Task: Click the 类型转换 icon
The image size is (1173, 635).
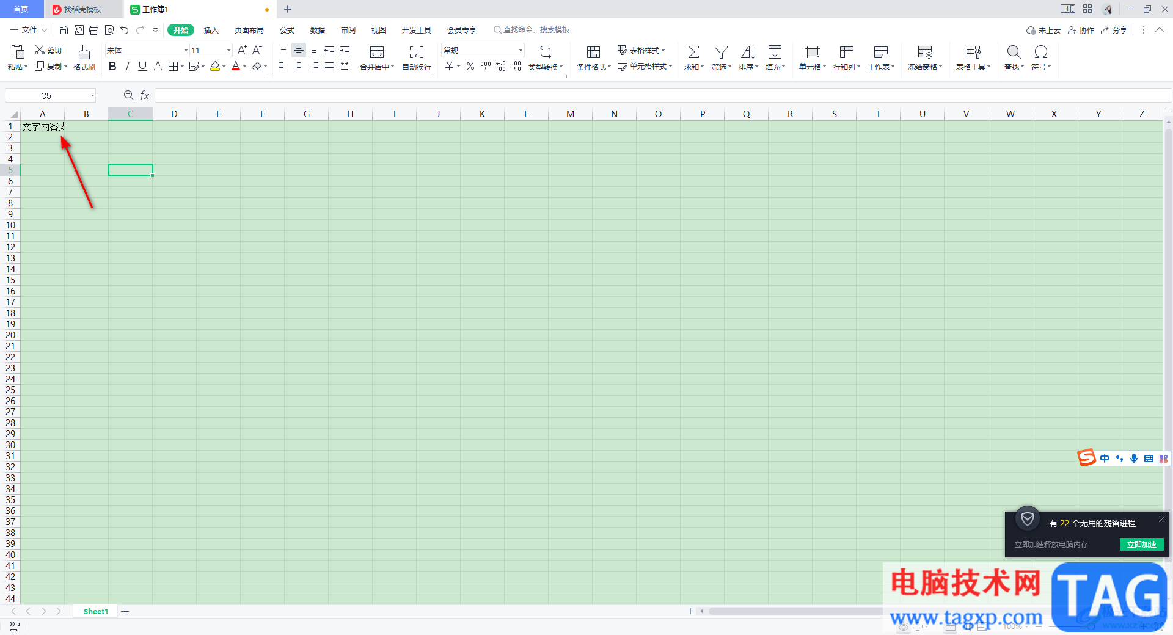Action: click(546, 52)
